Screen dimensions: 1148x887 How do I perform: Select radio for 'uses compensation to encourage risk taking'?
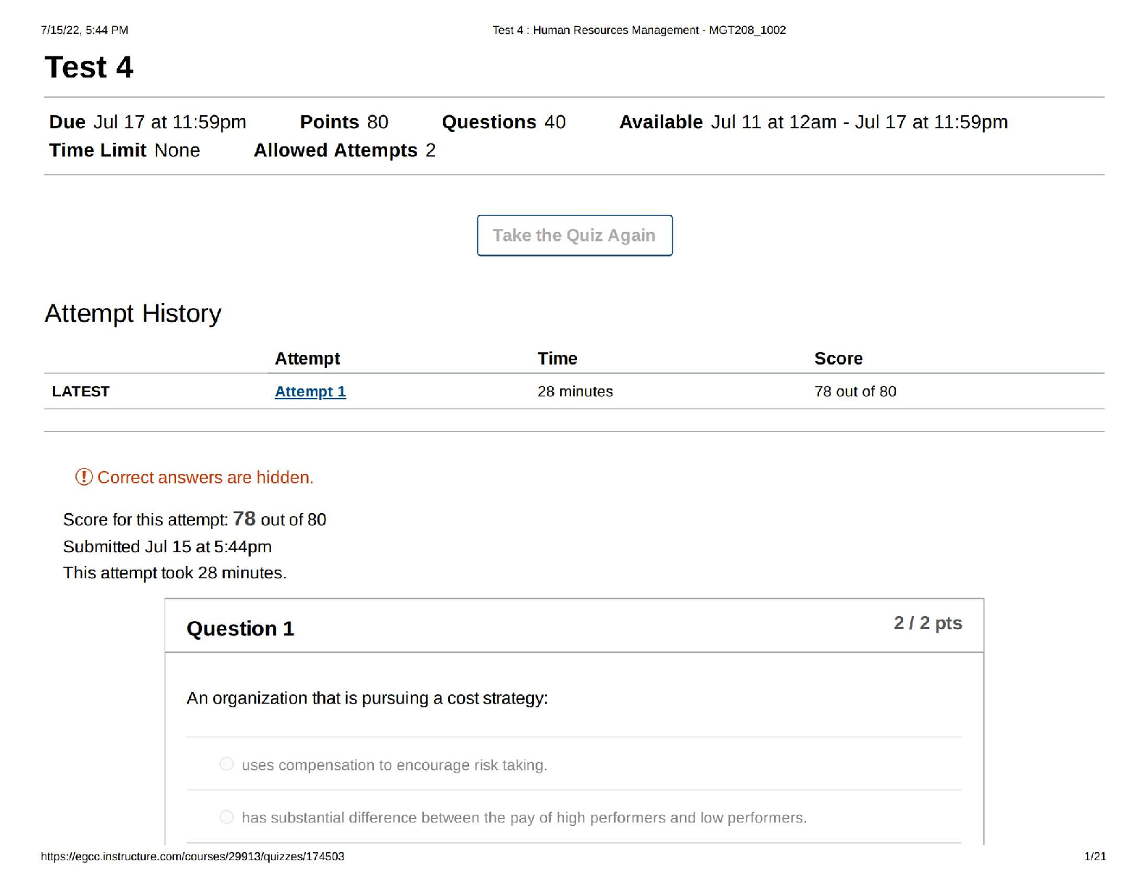(x=227, y=765)
